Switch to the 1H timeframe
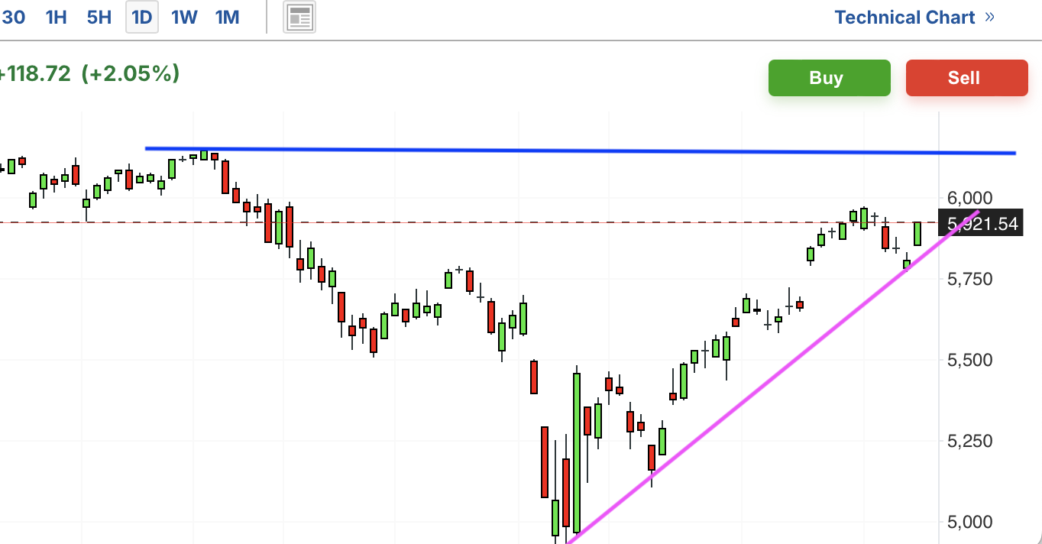 pyautogui.click(x=57, y=18)
